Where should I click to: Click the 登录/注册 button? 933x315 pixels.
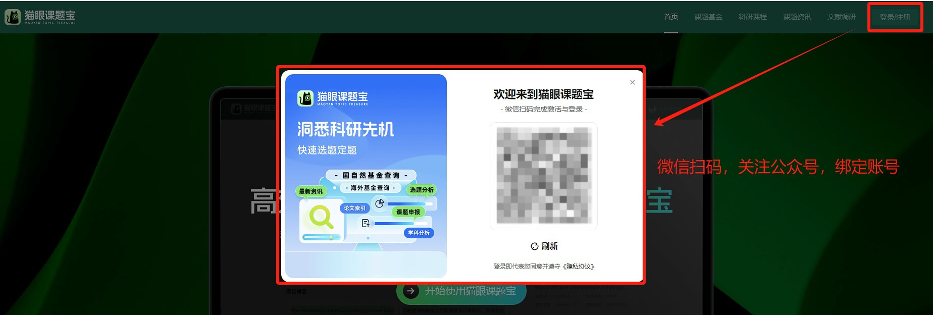click(x=895, y=17)
